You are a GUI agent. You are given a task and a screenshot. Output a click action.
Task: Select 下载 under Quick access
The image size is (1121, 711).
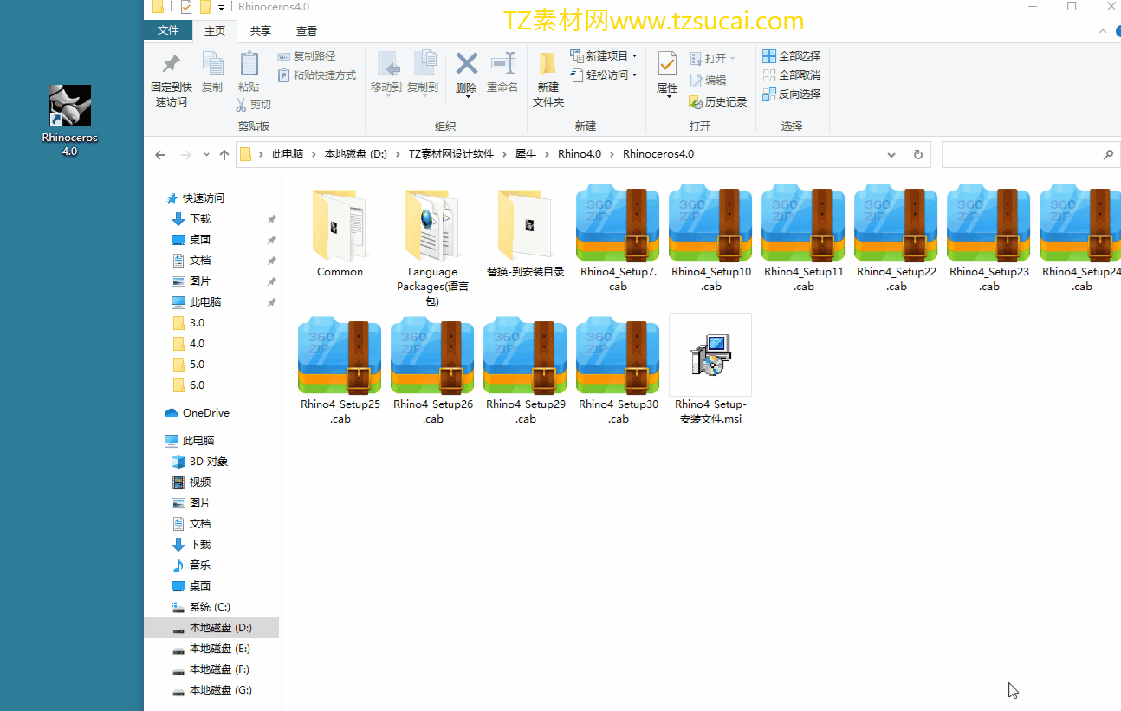(200, 219)
